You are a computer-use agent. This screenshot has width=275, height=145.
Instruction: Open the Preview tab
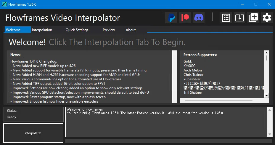coord(109,30)
